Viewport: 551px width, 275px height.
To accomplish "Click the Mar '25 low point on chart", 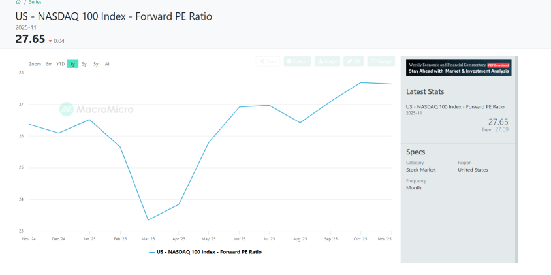I will click(149, 219).
